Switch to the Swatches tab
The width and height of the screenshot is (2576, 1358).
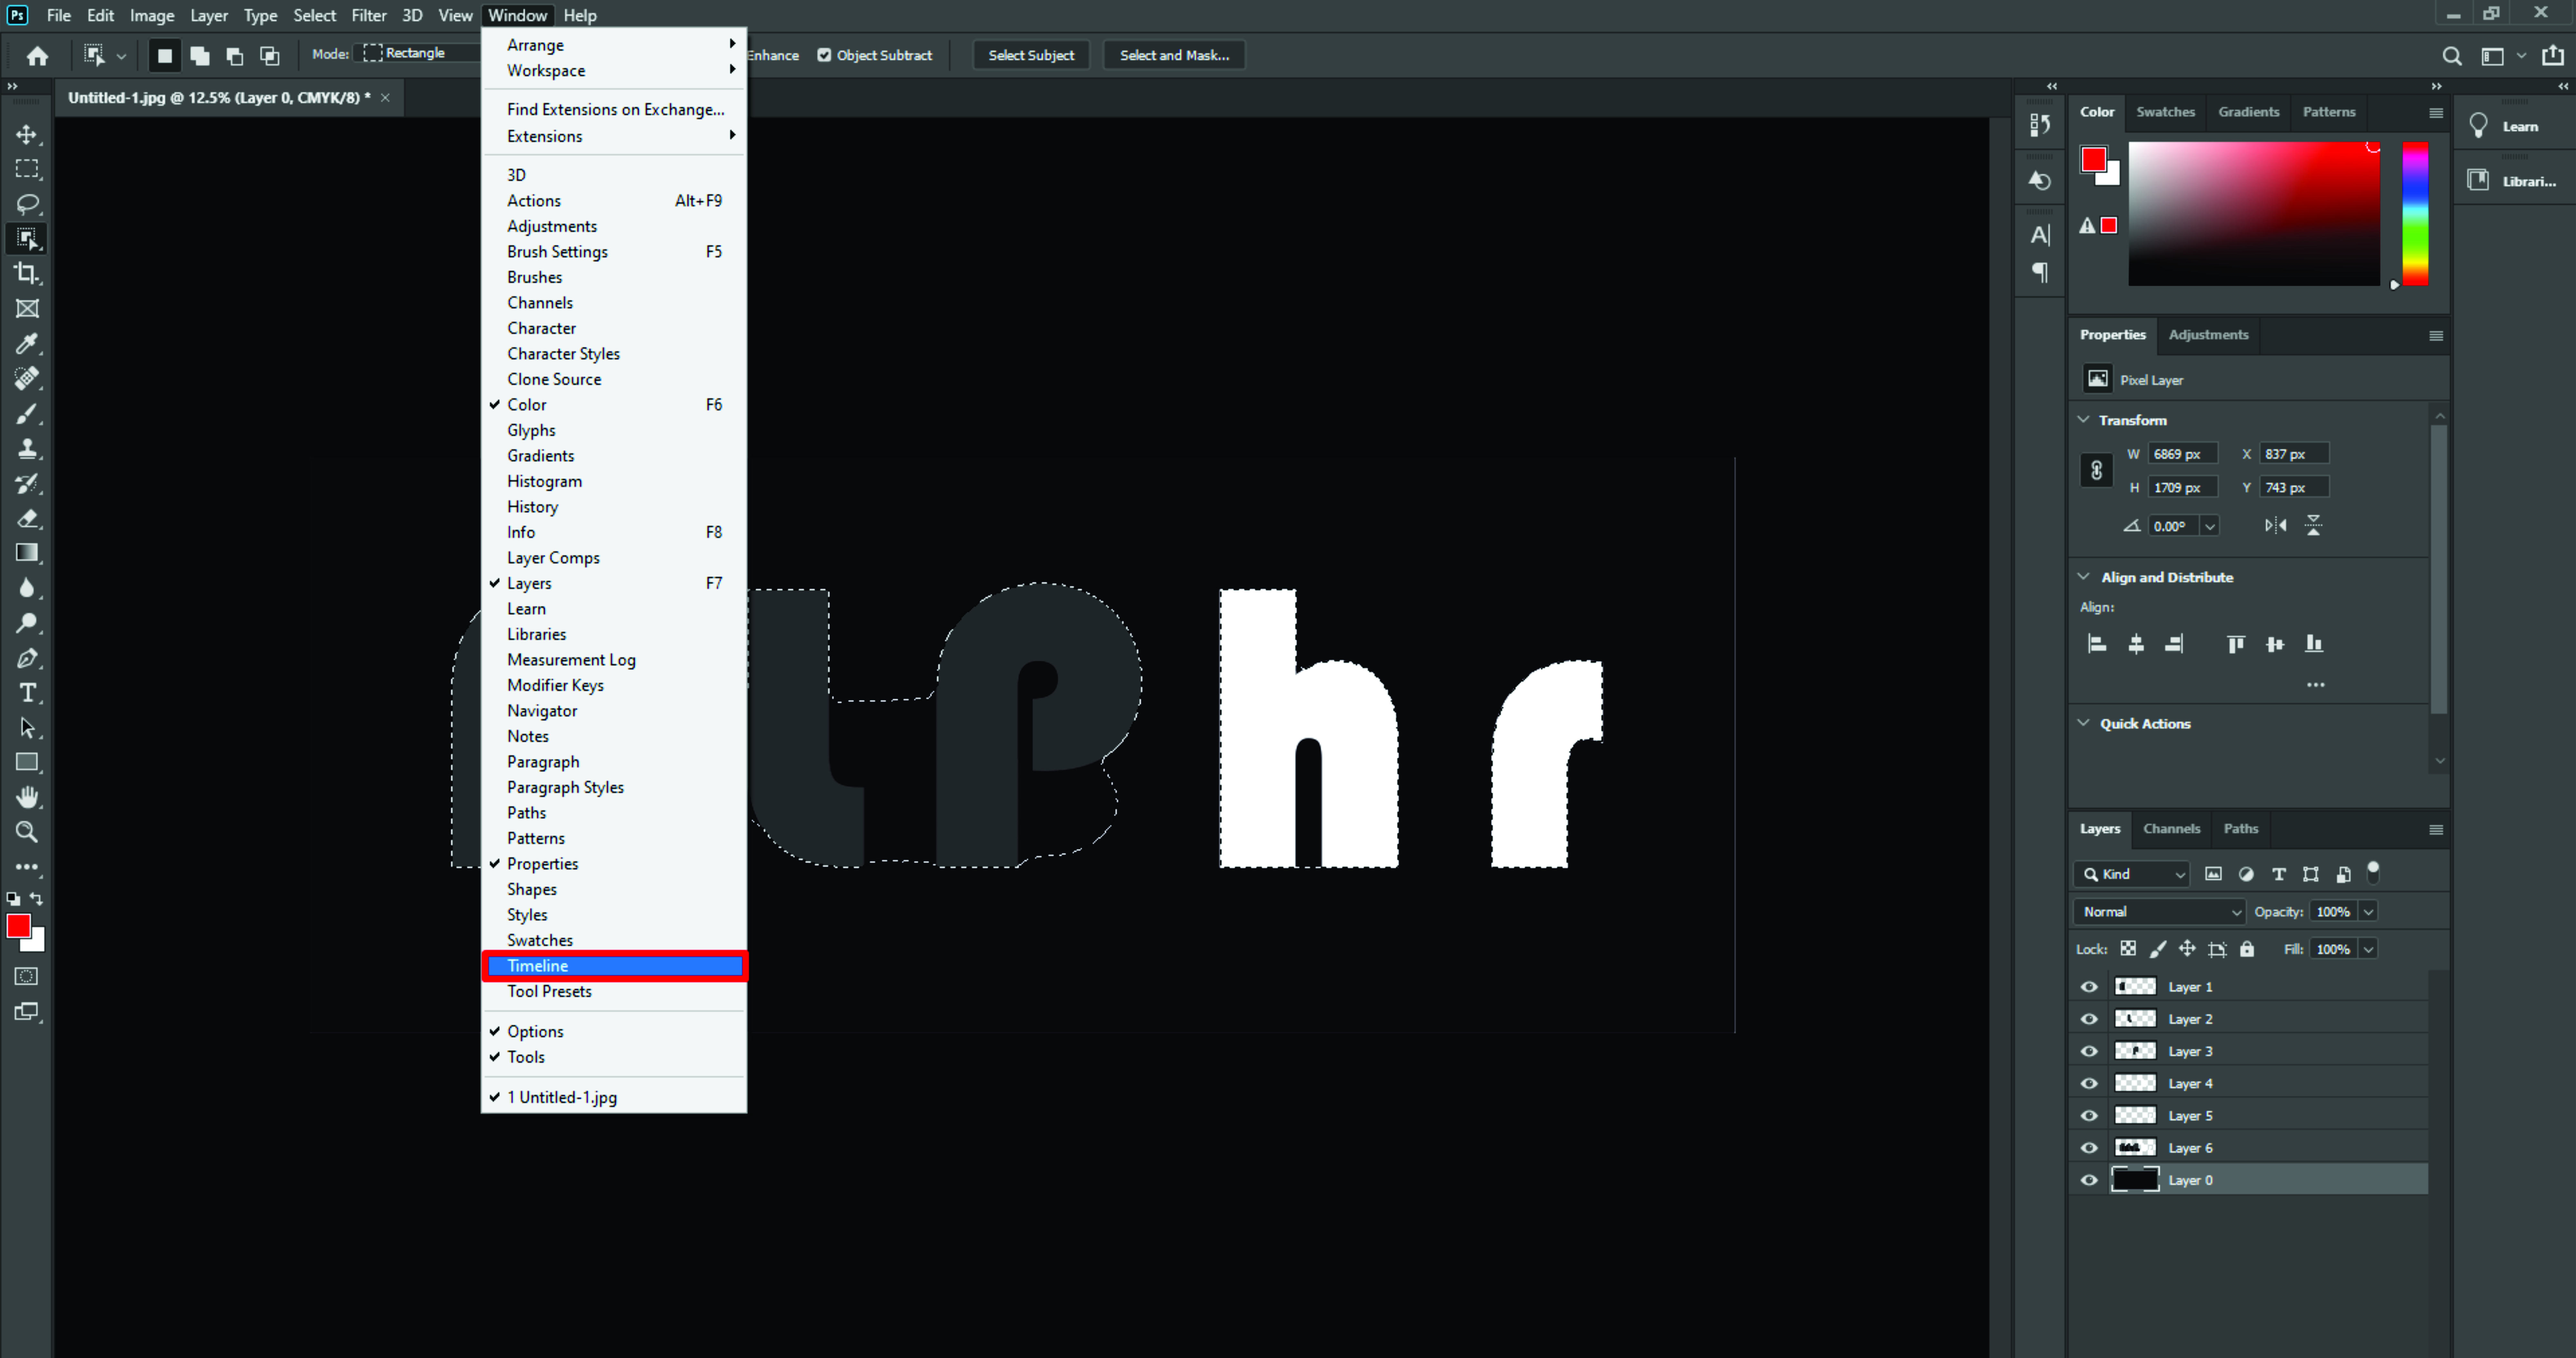tap(2165, 112)
